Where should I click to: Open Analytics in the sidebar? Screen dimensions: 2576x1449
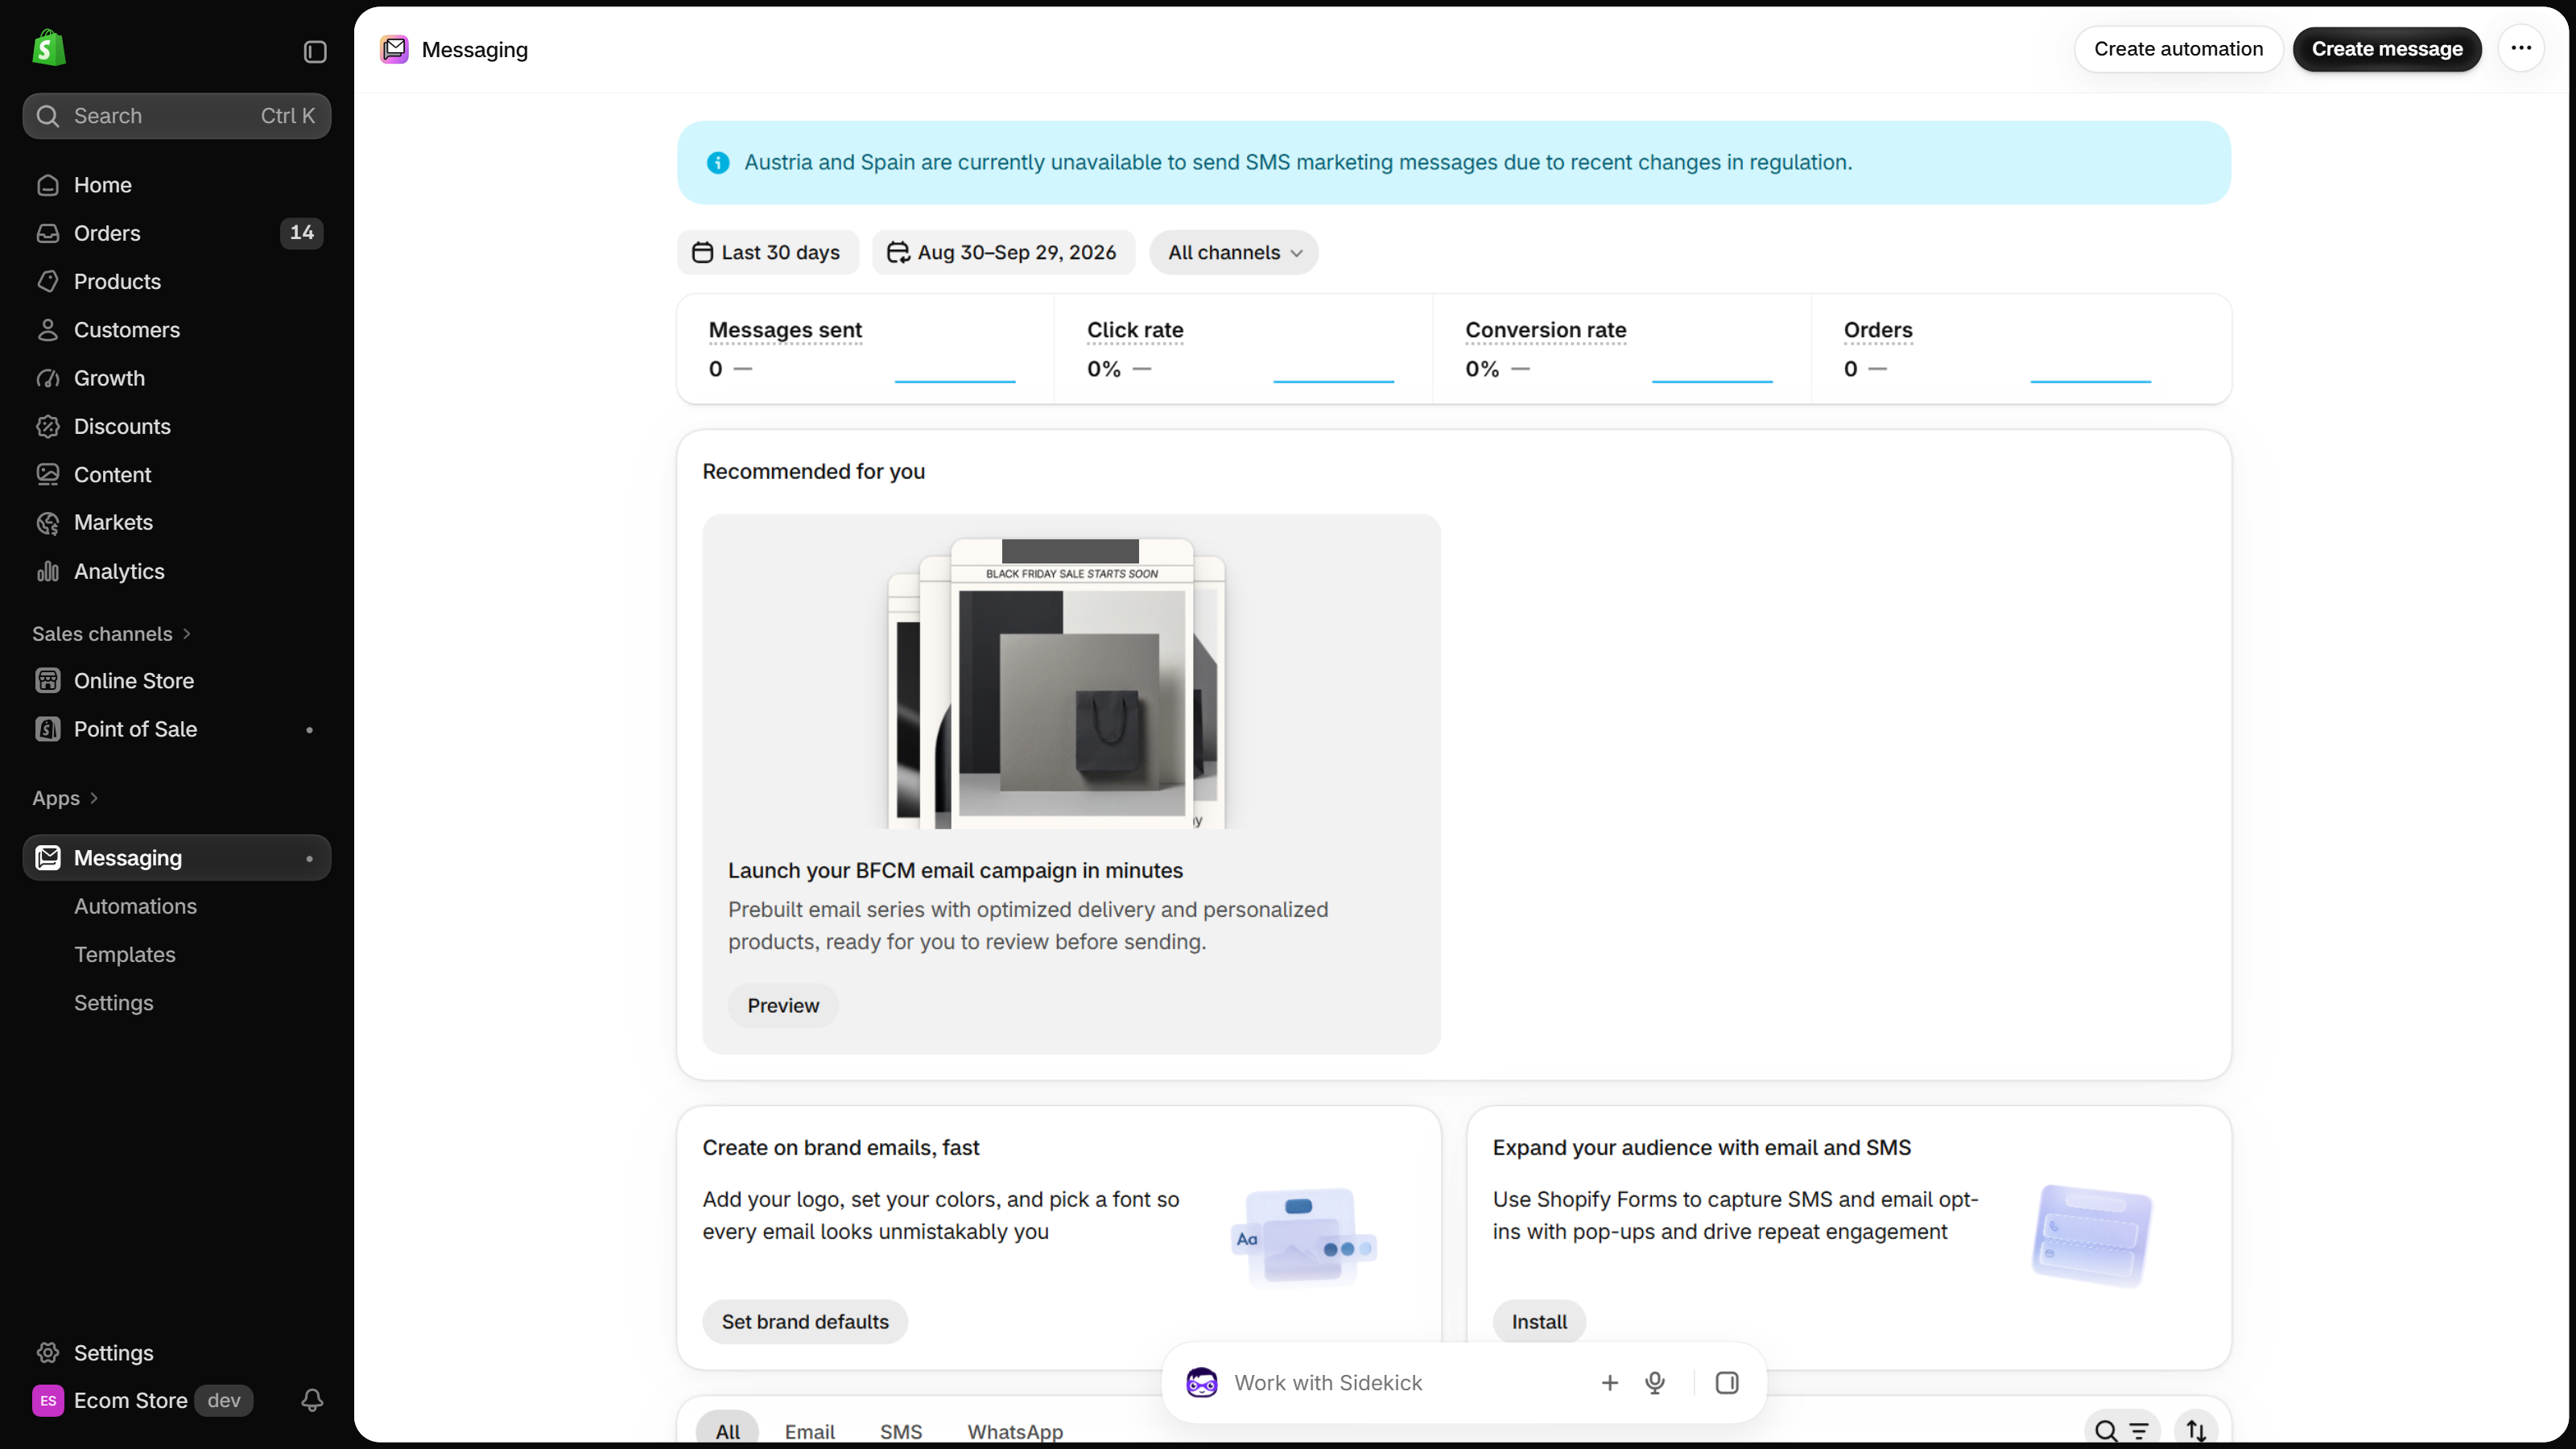coord(177,571)
